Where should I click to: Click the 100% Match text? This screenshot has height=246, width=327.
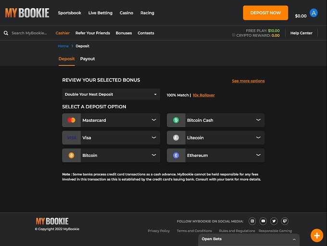[177, 95]
